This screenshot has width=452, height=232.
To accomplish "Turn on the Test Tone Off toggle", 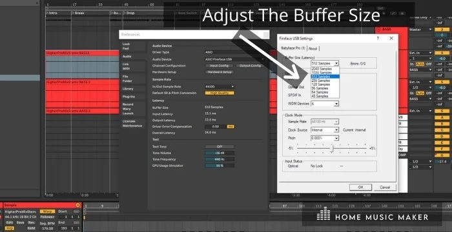I will [220, 147].
